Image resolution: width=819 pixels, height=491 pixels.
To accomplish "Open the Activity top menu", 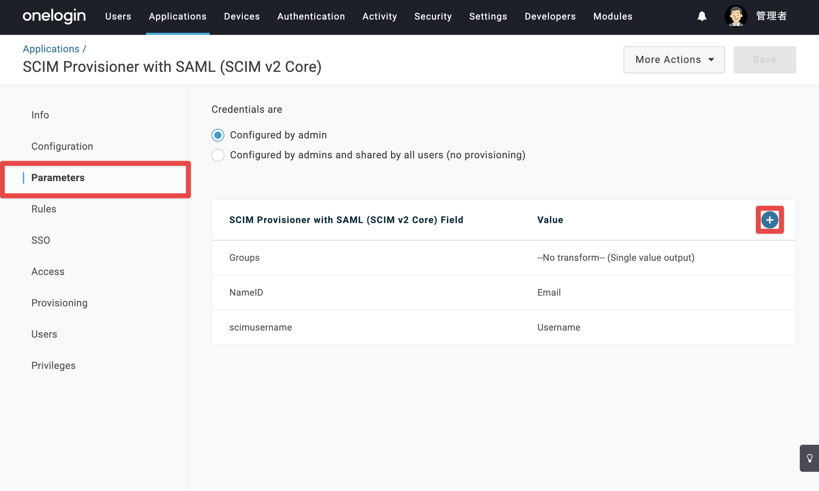I will point(380,16).
